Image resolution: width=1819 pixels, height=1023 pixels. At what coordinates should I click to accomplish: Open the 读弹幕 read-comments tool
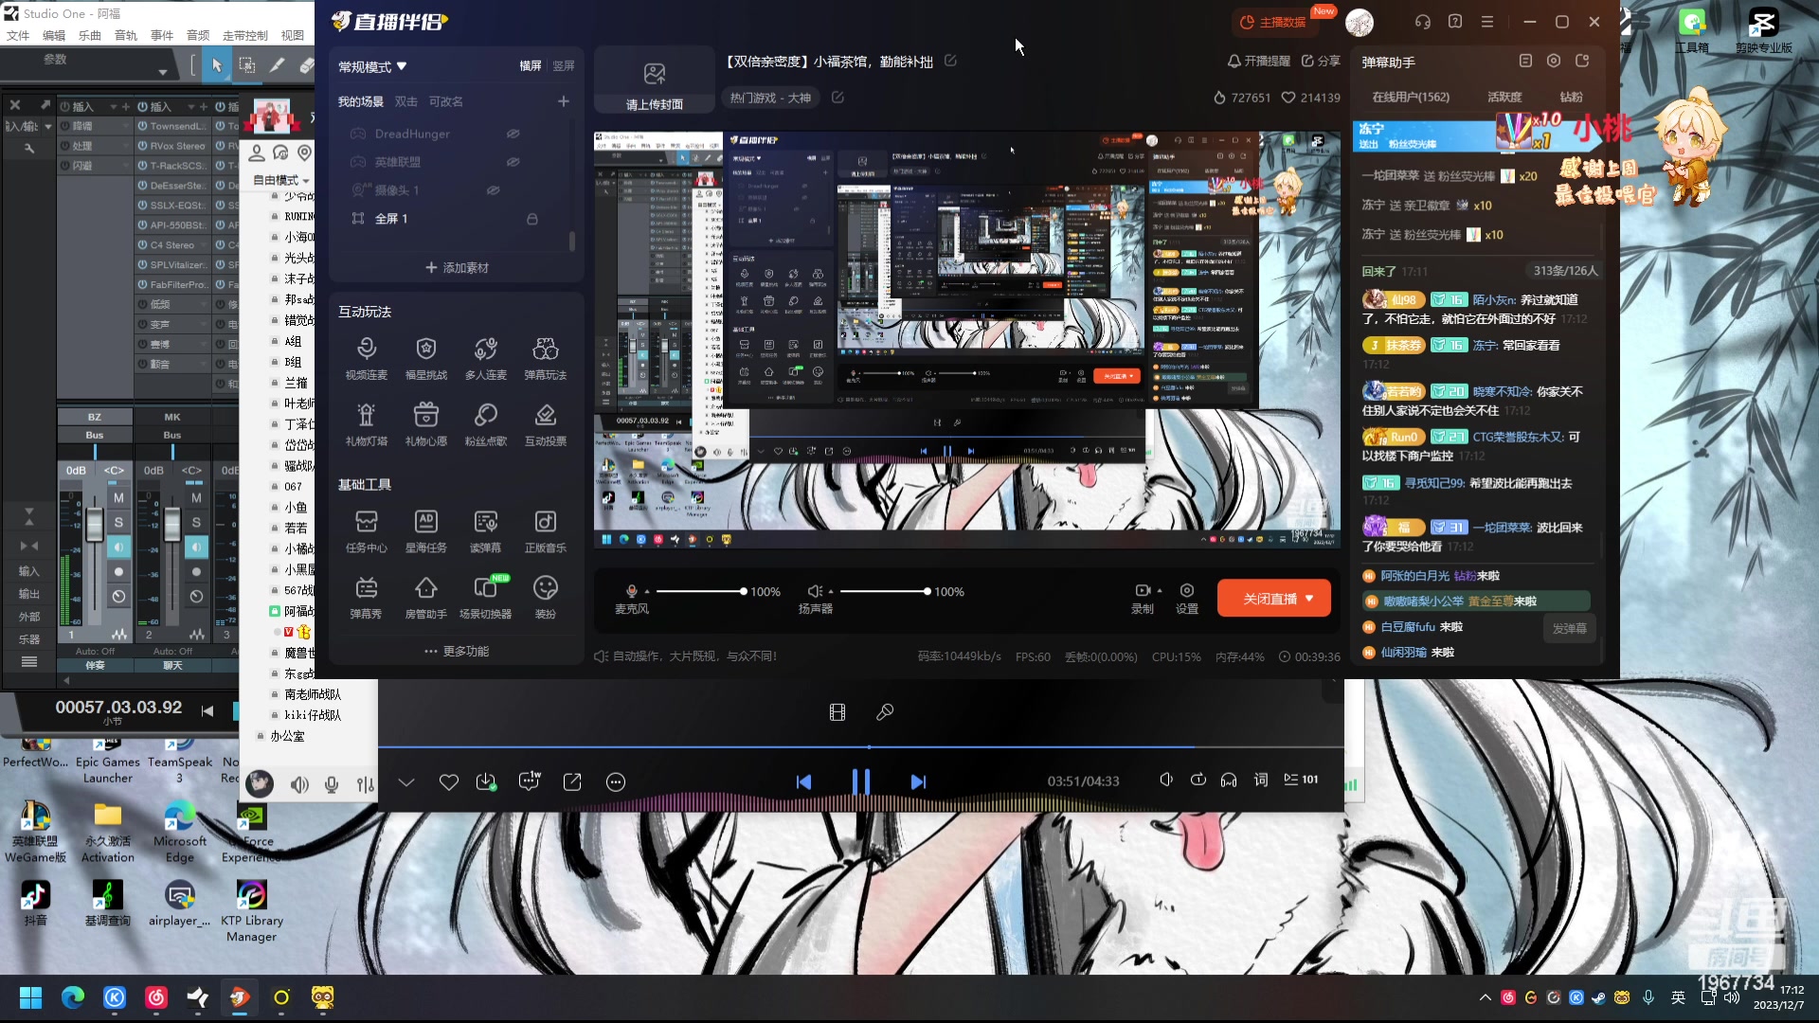pos(485,531)
